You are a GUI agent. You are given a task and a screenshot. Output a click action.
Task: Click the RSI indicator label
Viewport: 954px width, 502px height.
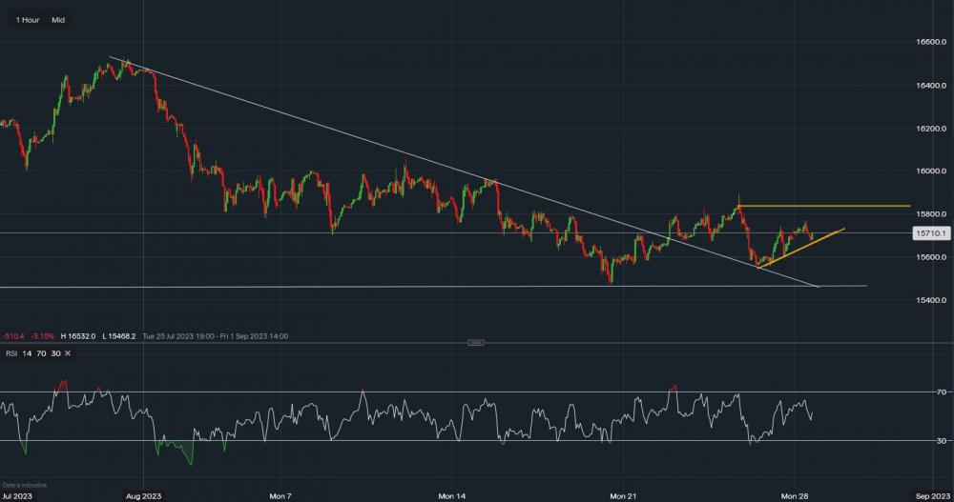point(12,353)
